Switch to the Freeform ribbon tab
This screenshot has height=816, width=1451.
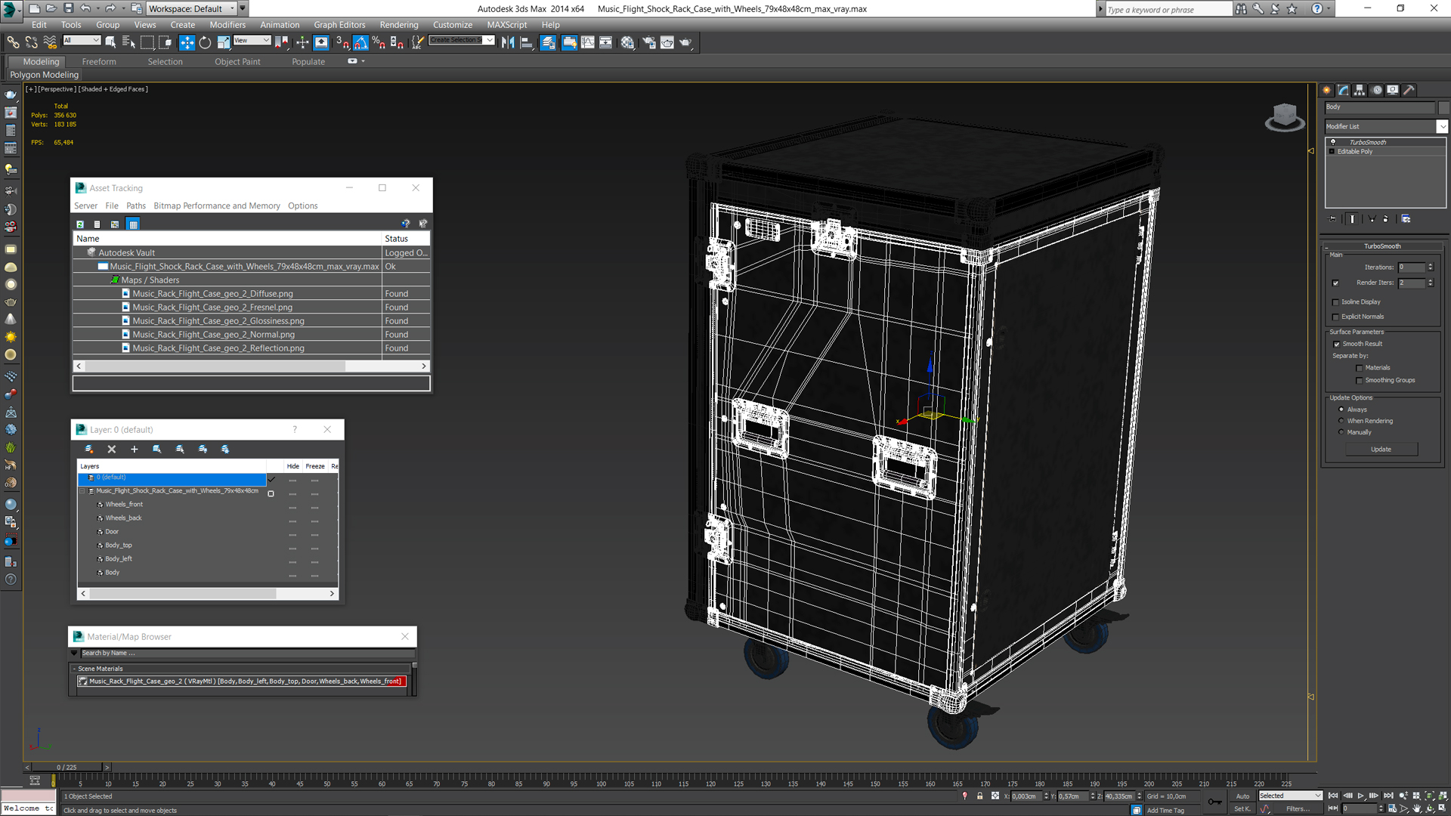pos(99,62)
